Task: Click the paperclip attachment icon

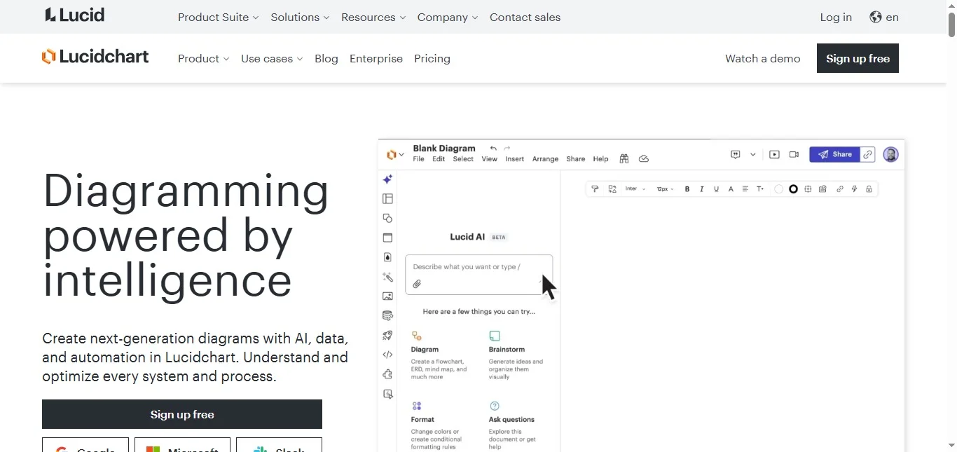Action: (x=417, y=284)
